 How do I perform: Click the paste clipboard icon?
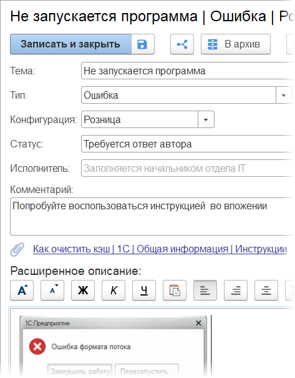click(175, 291)
